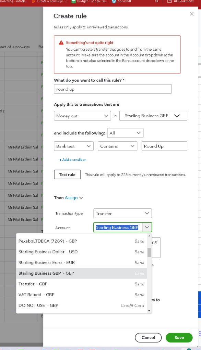The height and width of the screenshot is (350, 201).
Task: Open the All conditions dropdown
Action: (125, 133)
